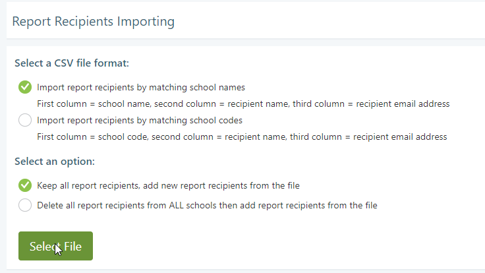Click empty space right of the page title
The height and width of the screenshot is (273, 485).
(x=329, y=21)
